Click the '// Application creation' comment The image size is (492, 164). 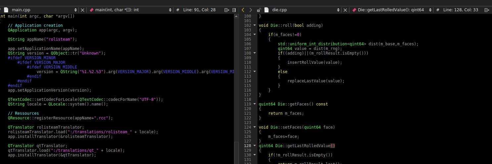tap(35, 25)
